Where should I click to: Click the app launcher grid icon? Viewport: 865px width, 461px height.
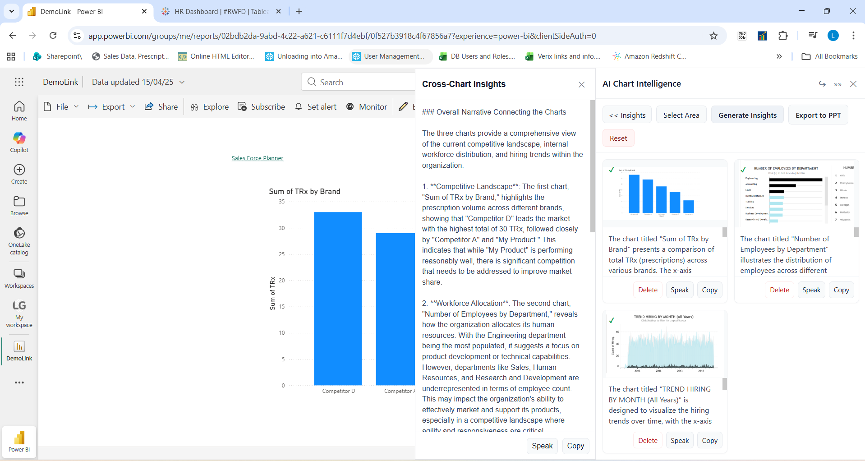[19, 82]
